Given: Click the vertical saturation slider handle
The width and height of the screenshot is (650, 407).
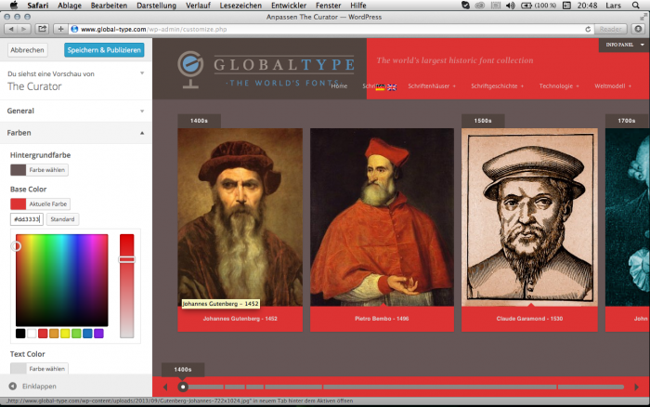Looking at the screenshot, I should click(127, 259).
